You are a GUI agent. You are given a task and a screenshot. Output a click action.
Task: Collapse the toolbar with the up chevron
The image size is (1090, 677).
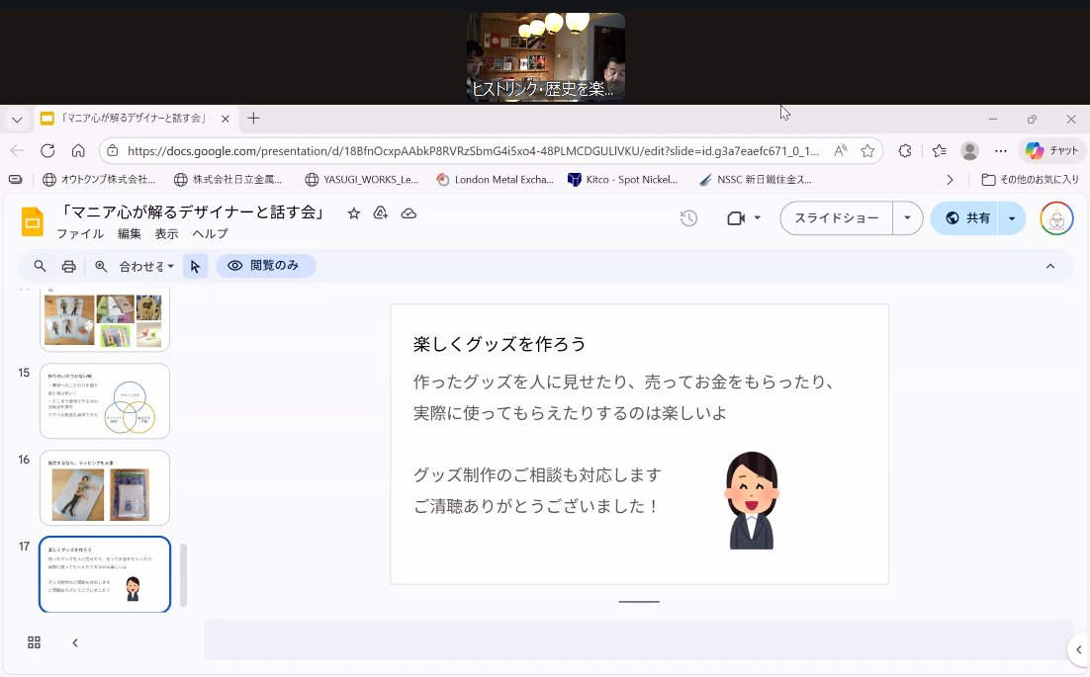click(1050, 266)
